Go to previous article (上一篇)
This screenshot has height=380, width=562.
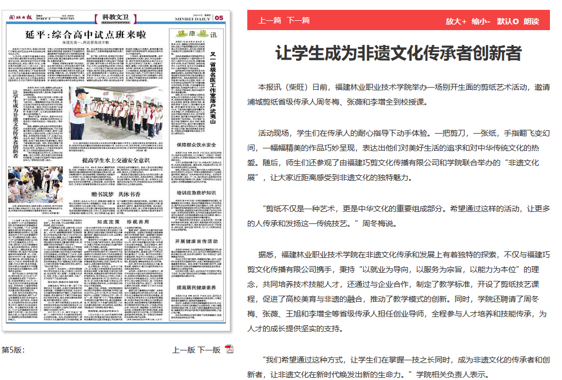pos(270,20)
